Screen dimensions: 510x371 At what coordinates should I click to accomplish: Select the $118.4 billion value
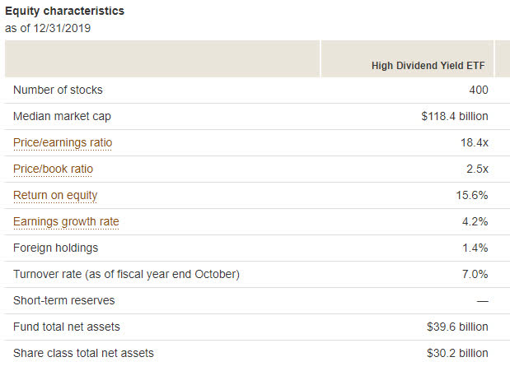pos(455,116)
